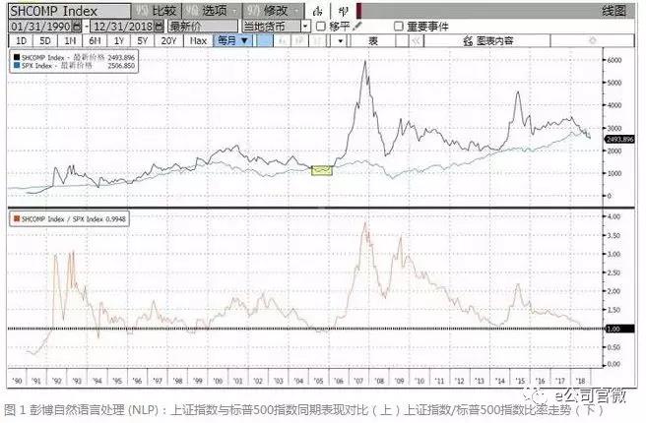Click the 1.00 ratio tag on lower axis
This screenshot has width=646, height=423.
coord(620,329)
